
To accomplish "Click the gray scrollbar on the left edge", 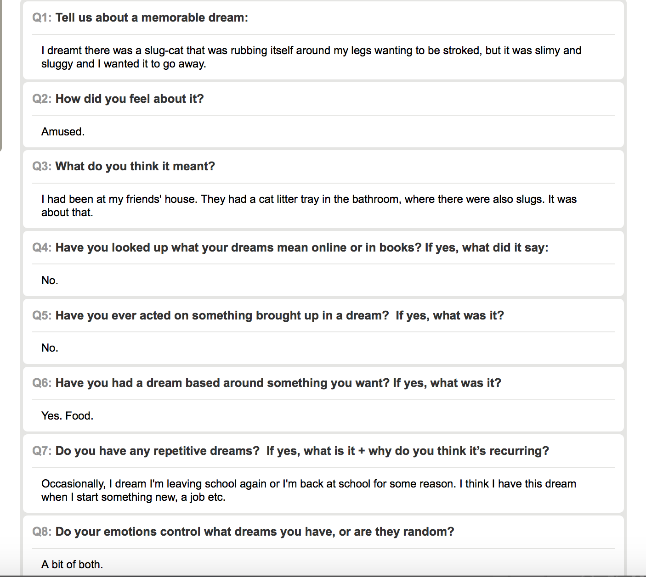I will 1,73.
